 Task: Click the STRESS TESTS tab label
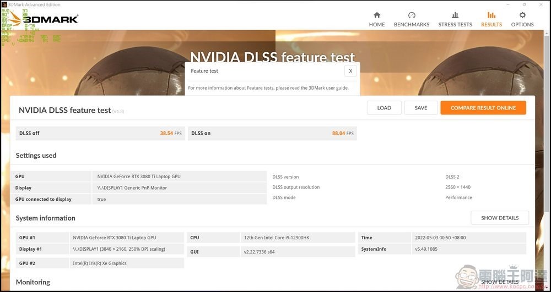(455, 25)
